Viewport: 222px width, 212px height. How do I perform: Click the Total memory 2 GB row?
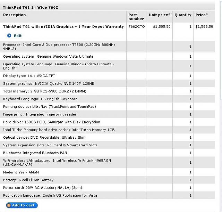pyautogui.click(x=45, y=91)
